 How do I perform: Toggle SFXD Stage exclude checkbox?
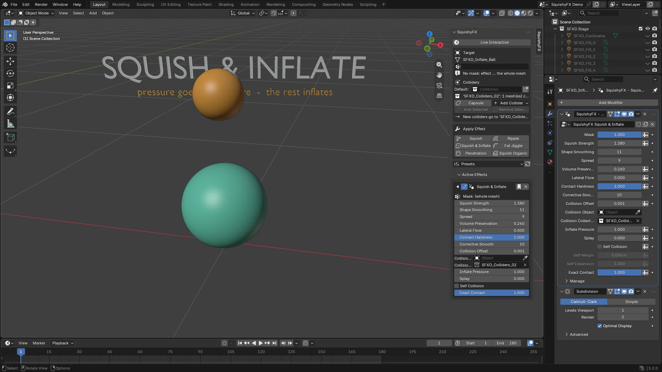pyautogui.click(x=641, y=29)
